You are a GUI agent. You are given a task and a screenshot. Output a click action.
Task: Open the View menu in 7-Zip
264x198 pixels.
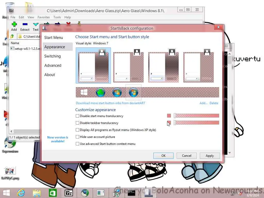(31, 17)
